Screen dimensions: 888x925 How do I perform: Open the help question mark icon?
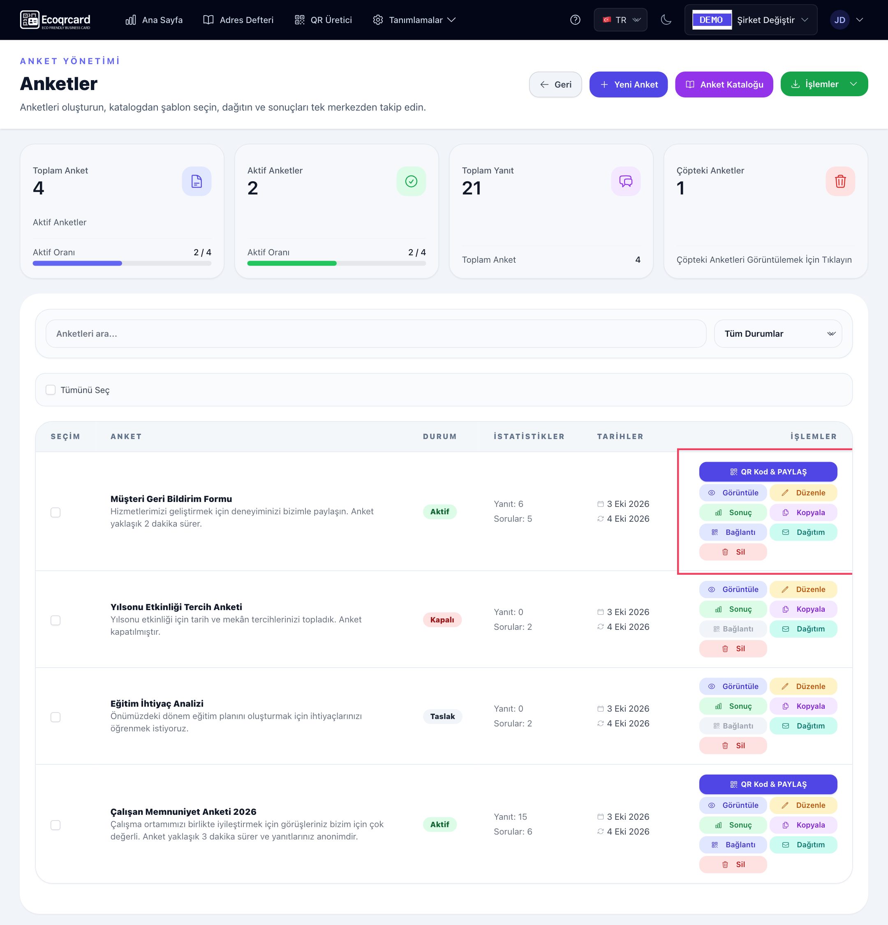click(x=575, y=20)
